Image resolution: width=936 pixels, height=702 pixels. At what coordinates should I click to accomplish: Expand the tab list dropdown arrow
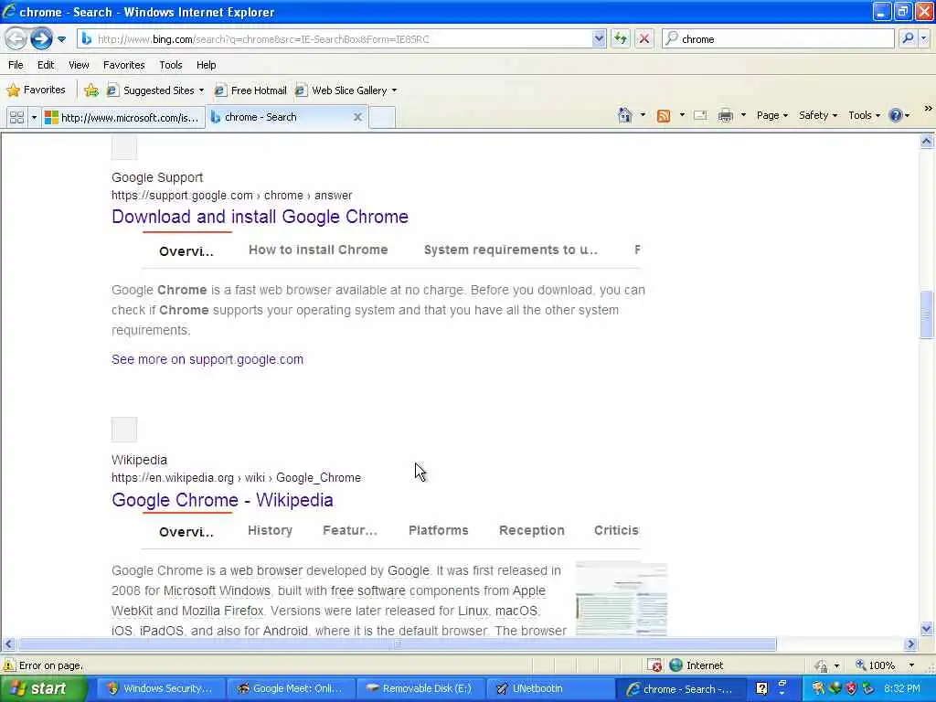[34, 117]
